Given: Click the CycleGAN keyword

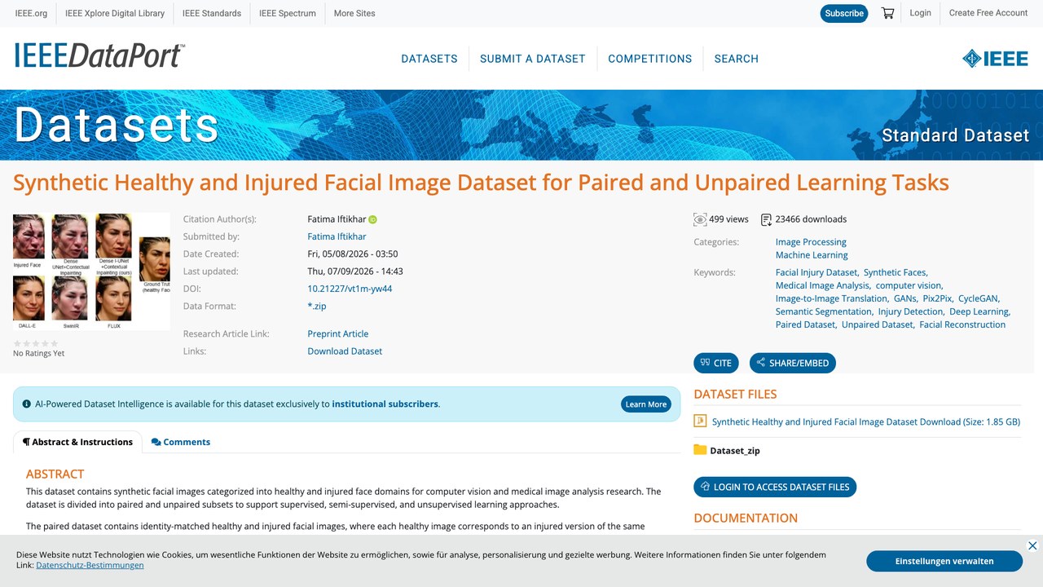Looking at the screenshot, I should pos(979,298).
